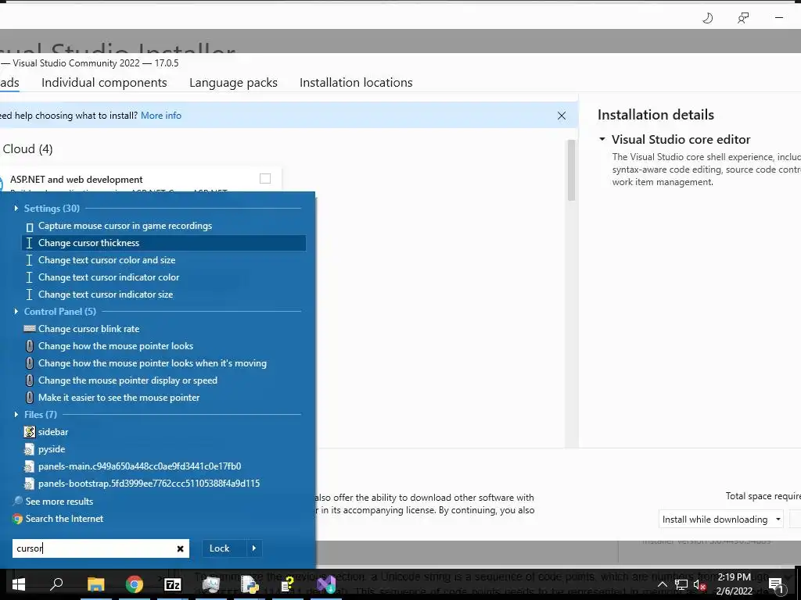801x600 pixels.
Task: Open the clock and date flyout
Action: tap(734, 584)
